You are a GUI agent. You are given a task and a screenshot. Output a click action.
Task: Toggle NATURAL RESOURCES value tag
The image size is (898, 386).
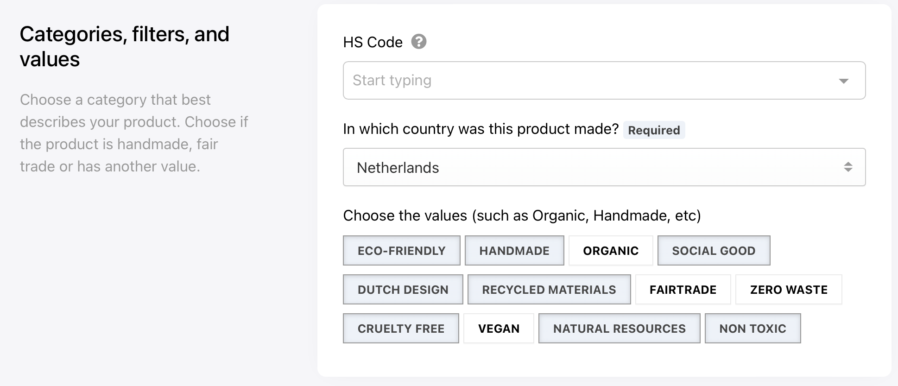tap(619, 329)
